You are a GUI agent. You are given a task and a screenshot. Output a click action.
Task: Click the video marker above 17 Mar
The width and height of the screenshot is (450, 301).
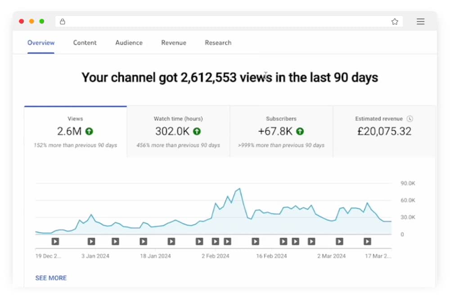point(367,241)
